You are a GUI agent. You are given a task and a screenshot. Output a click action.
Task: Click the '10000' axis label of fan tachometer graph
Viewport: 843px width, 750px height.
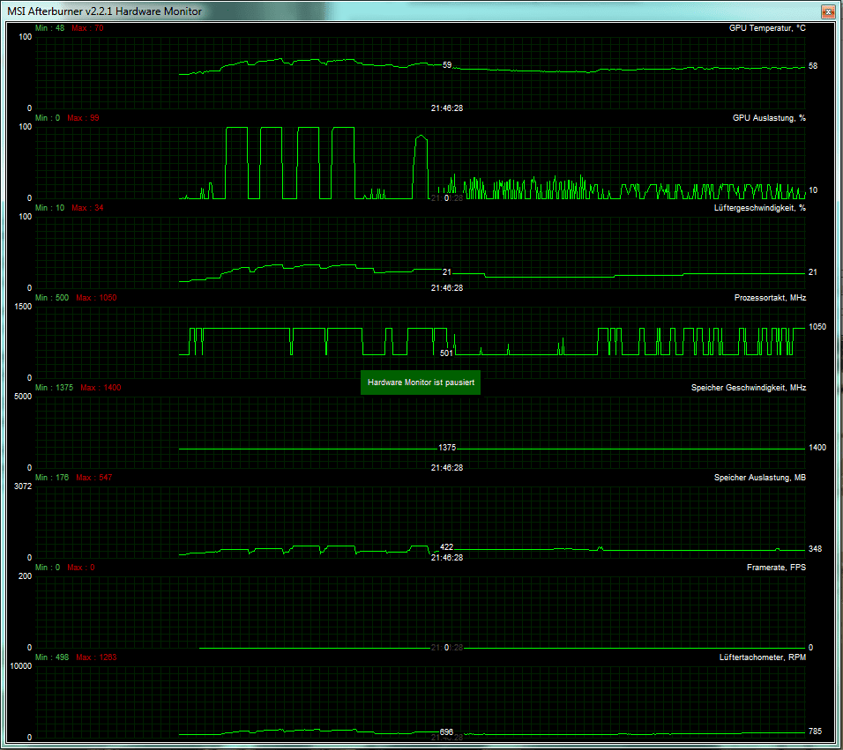pyautogui.click(x=21, y=666)
